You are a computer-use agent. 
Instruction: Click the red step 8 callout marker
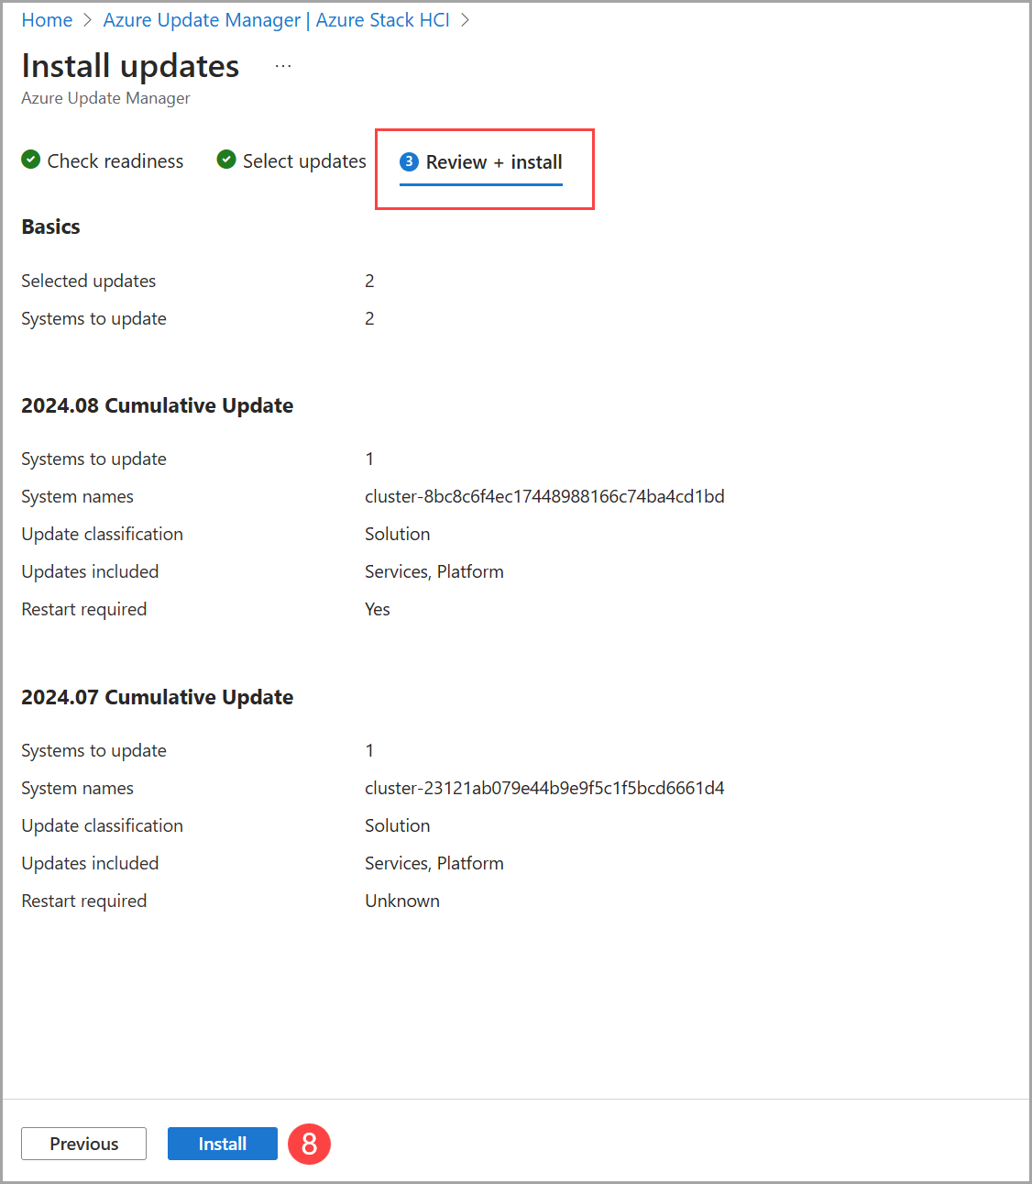(309, 1144)
